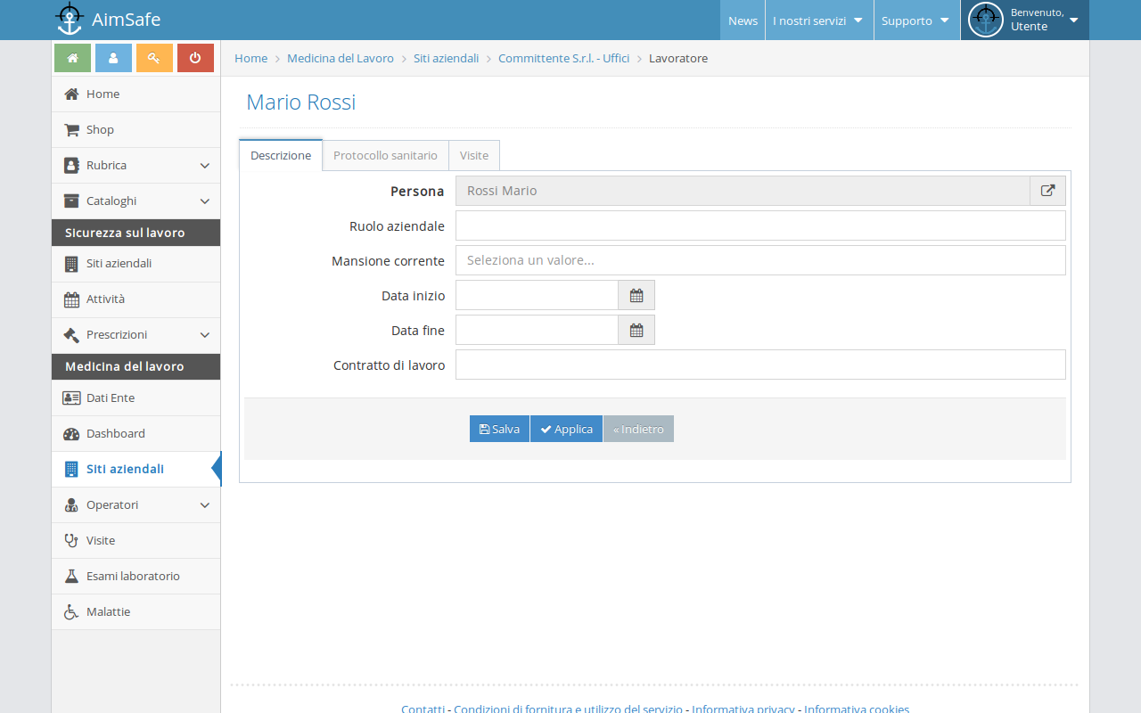Open News in the top bar

(743, 20)
